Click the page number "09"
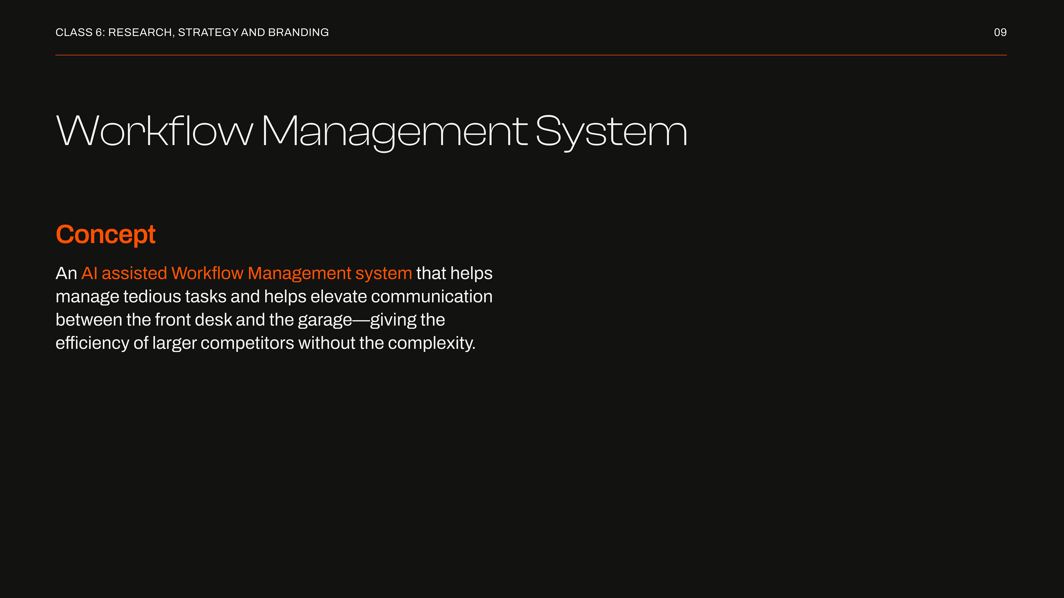The height and width of the screenshot is (598, 1064). click(1000, 32)
